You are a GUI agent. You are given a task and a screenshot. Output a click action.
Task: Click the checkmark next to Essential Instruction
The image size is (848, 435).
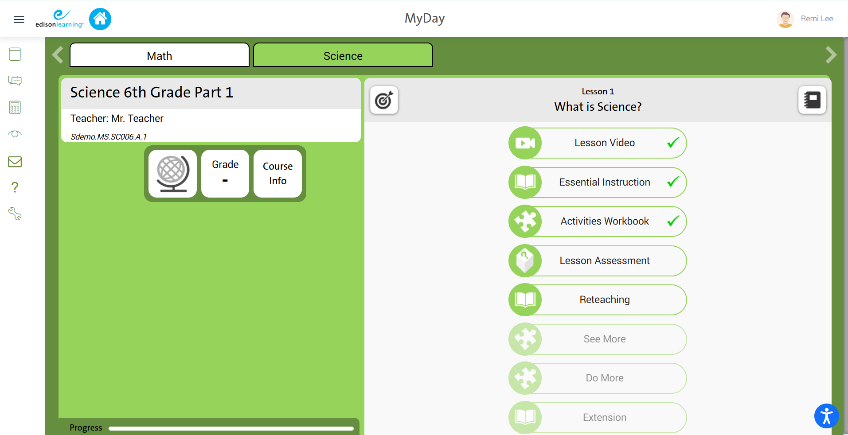pos(672,182)
